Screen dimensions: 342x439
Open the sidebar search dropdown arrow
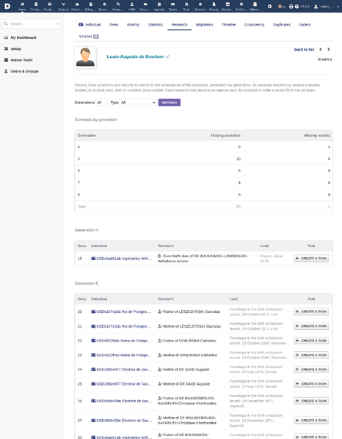tap(58, 23)
